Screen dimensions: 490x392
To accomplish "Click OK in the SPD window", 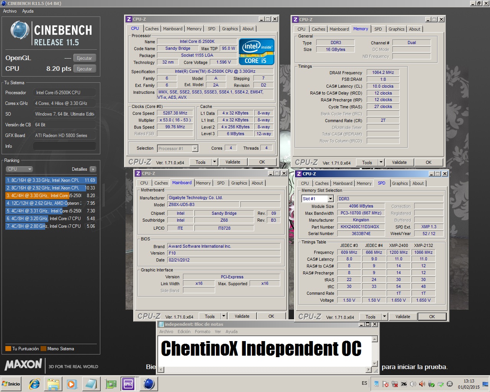I will (432, 317).
